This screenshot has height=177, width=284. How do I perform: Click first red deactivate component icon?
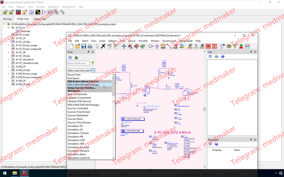point(208,46)
